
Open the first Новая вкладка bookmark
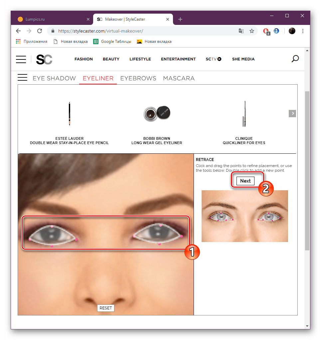point(71,42)
